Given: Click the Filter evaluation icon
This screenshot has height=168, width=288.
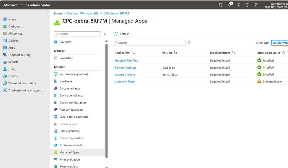Looking at the screenshot, I should [56, 159].
